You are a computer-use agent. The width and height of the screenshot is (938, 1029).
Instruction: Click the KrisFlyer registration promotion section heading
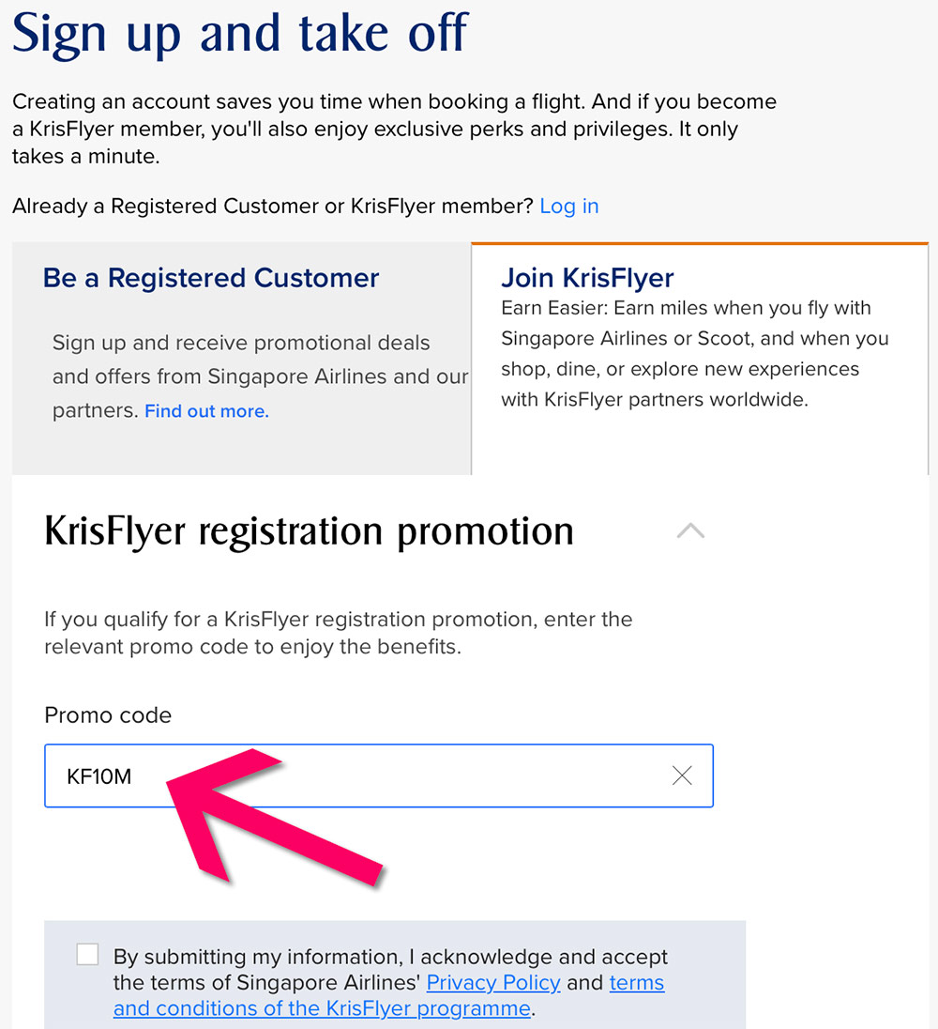click(309, 531)
